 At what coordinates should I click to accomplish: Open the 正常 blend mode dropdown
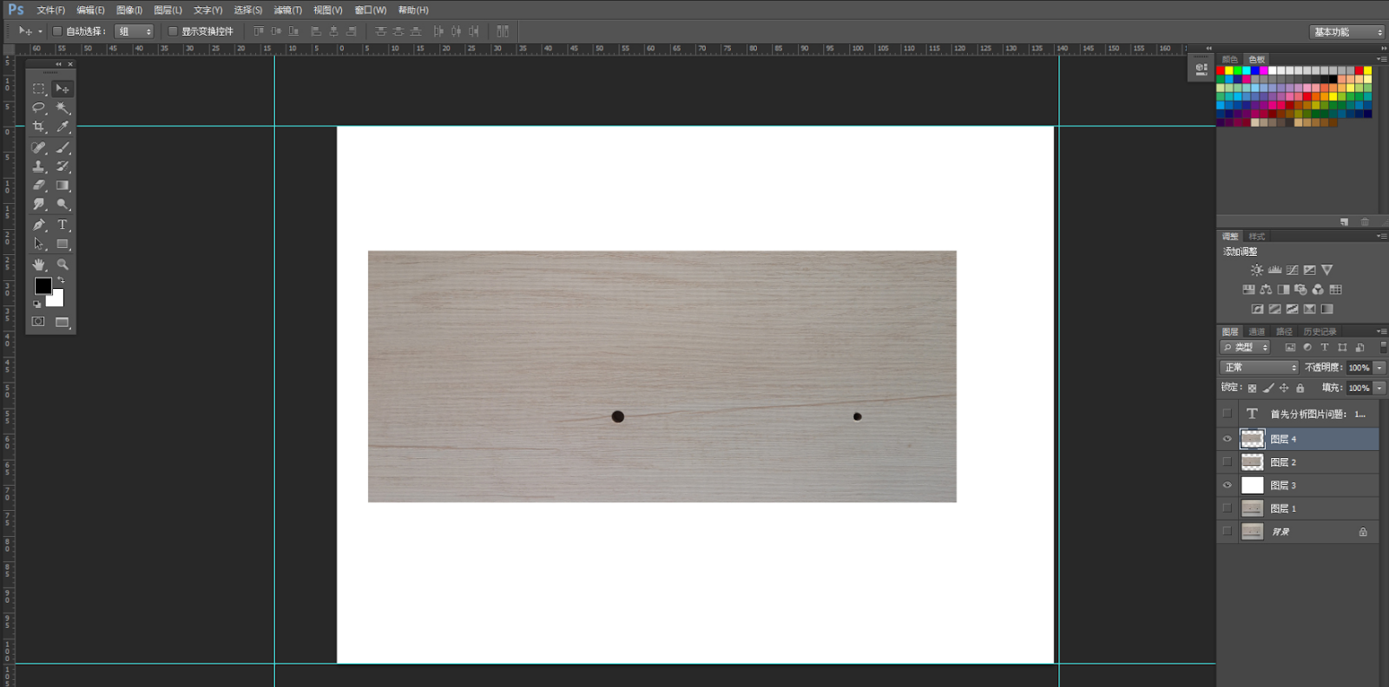pyautogui.click(x=1259, y=368)
